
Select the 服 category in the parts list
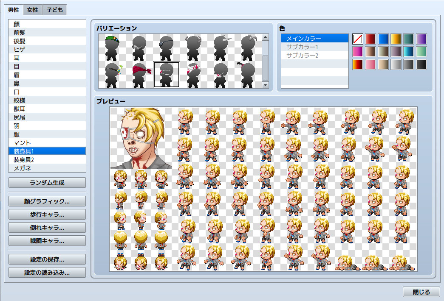[47, 134]
